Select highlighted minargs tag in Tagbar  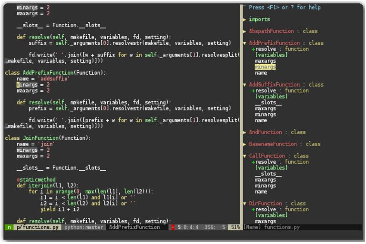[x=265, y=67]
